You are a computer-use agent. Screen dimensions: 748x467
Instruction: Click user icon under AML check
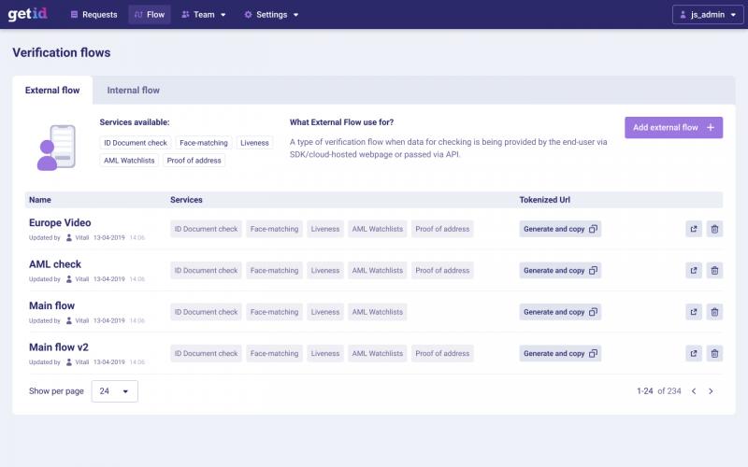pos(69,279)
